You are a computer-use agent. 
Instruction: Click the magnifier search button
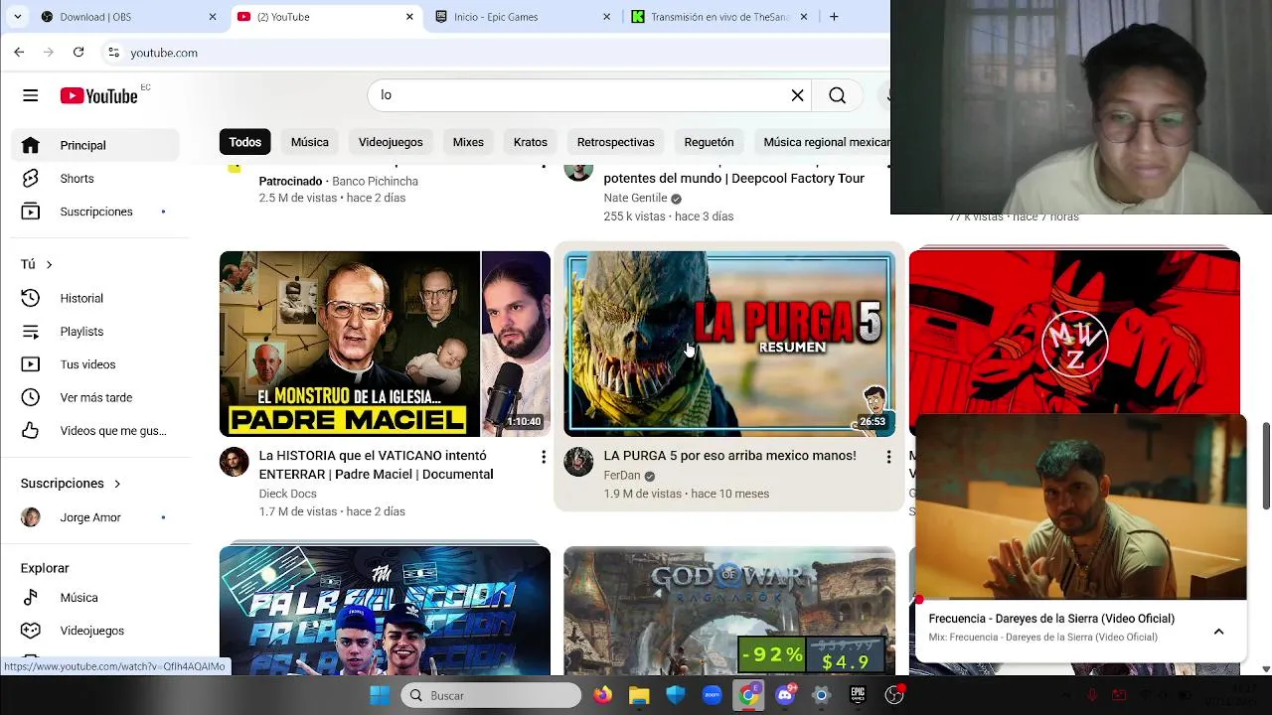(838, 95)
